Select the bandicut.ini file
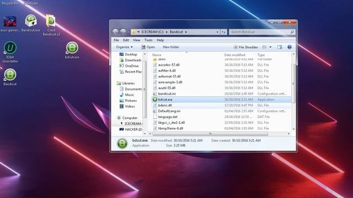Screen dimensions: 353x198 (167, 94)
